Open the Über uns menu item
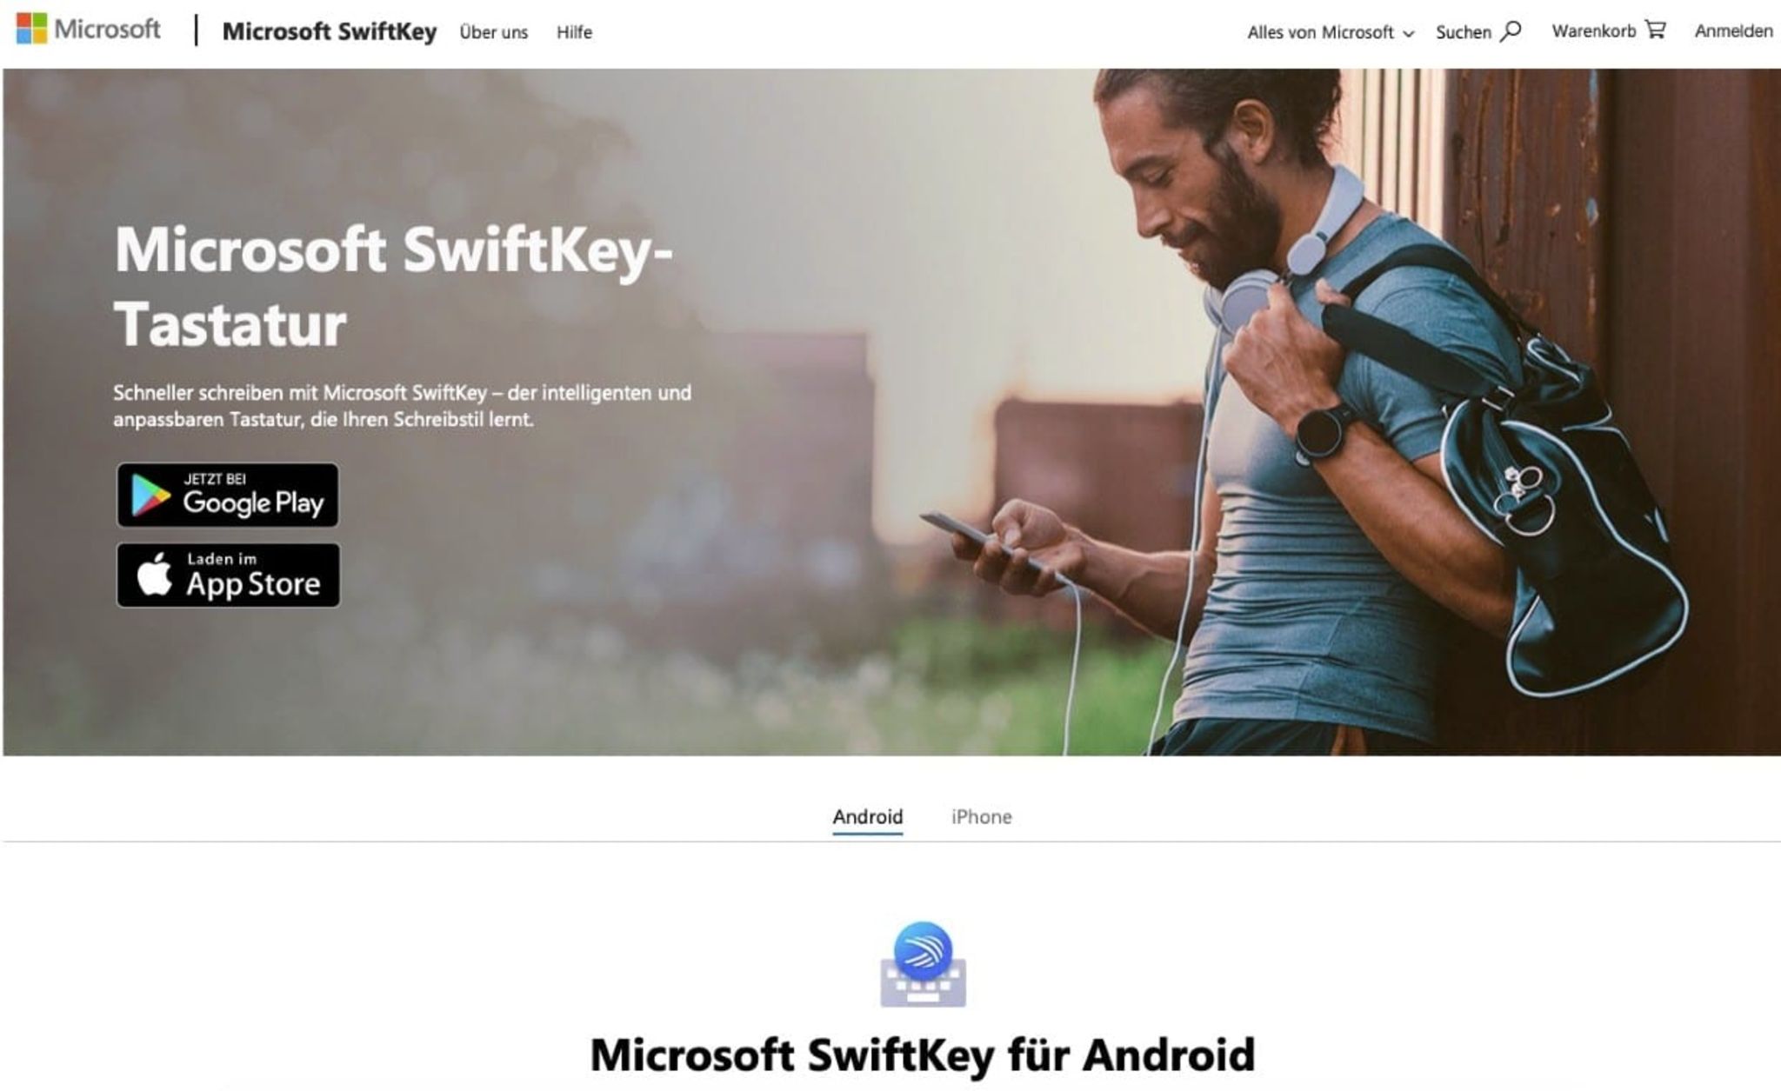 (x=494, y=32)
